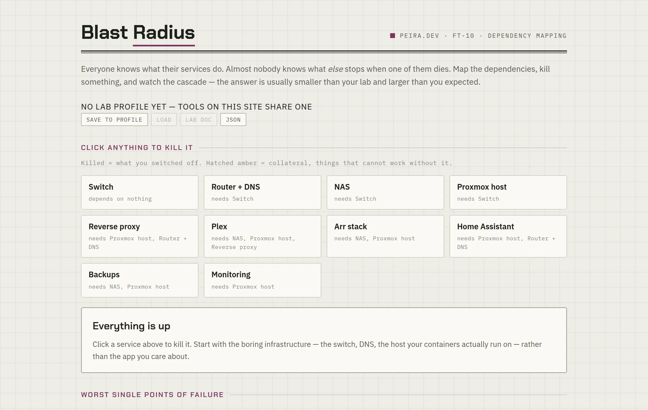This screenshot has width=648, height=410.
Task: Kill the Plex service card
Action: point(262,236)
